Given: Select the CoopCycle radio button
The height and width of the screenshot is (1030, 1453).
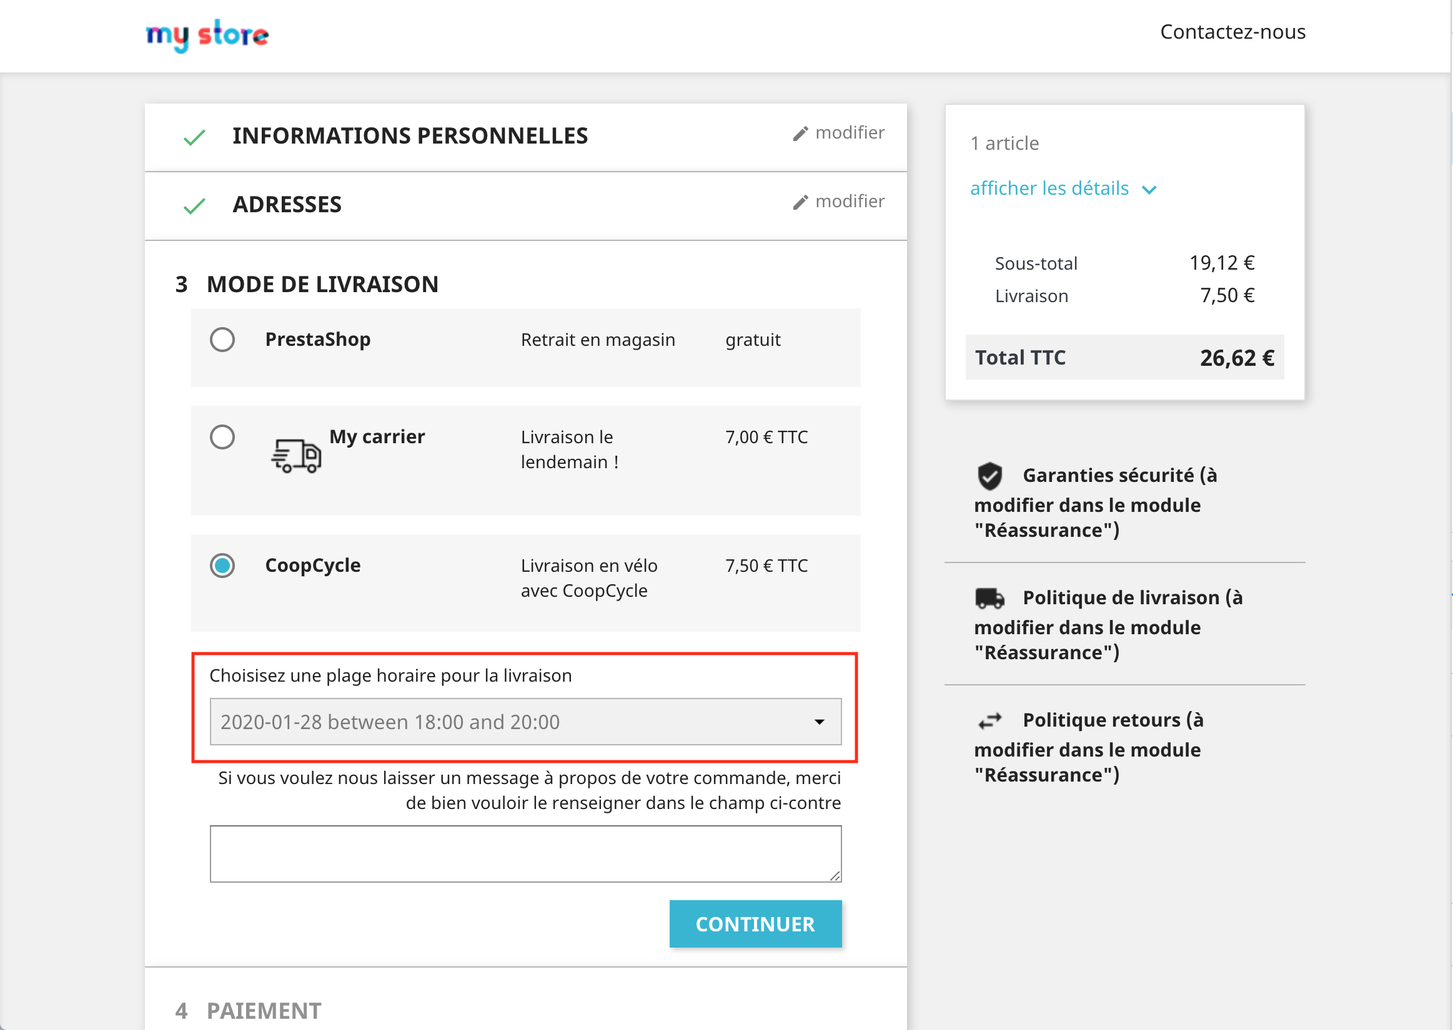Looking at the screenshot, I should click(222, 566).
